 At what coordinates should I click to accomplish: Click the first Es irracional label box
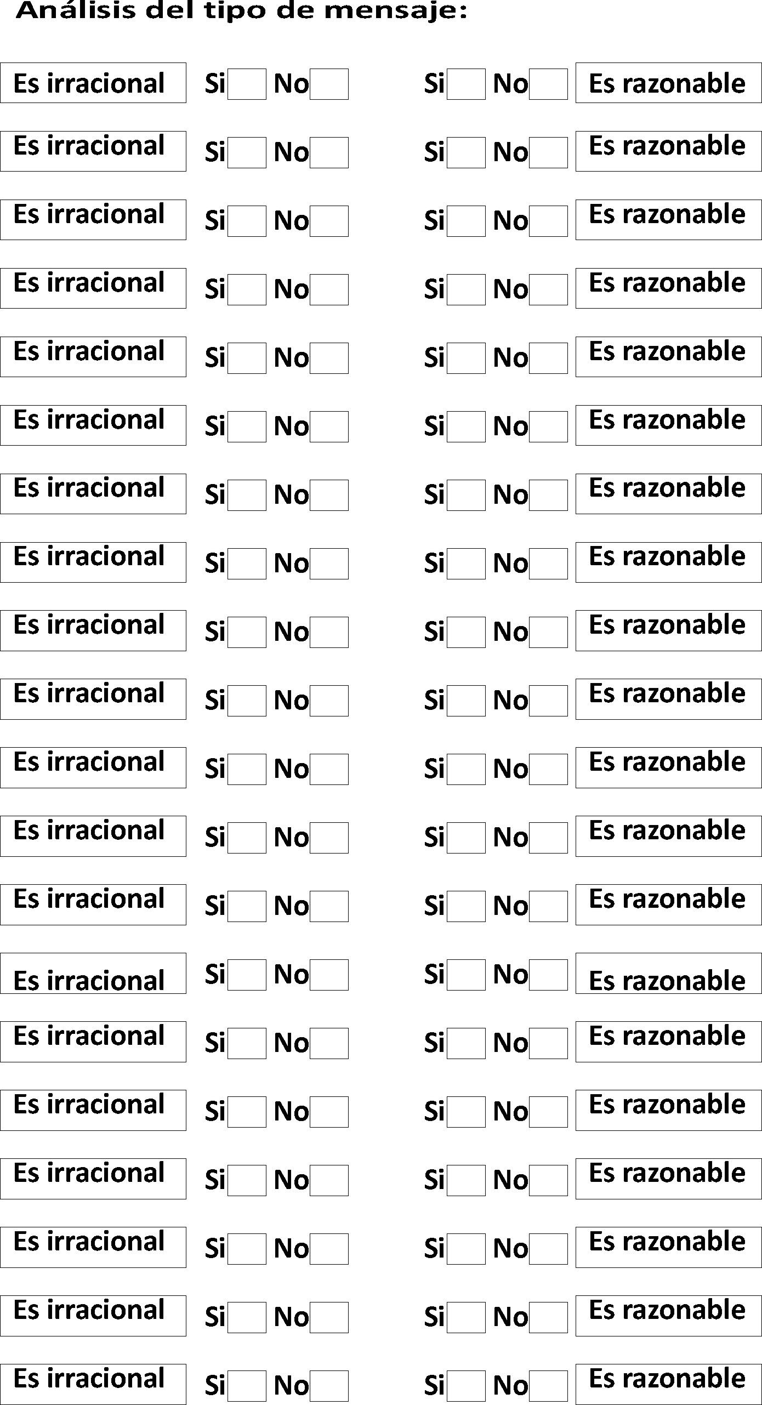(x=93, y=83)
